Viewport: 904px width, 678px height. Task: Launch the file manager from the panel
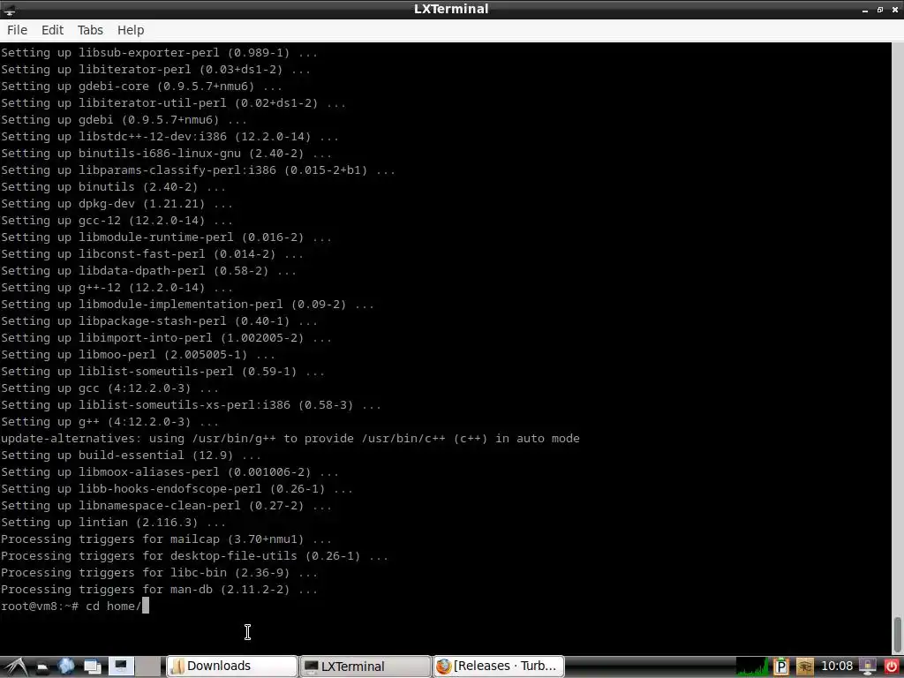point(42,667)
